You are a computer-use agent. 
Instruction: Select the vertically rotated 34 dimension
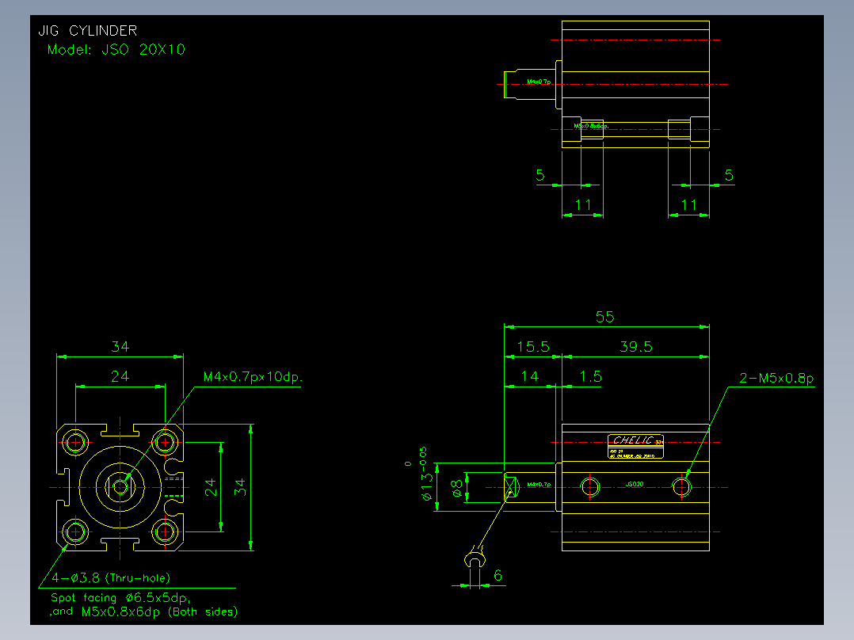240,487
